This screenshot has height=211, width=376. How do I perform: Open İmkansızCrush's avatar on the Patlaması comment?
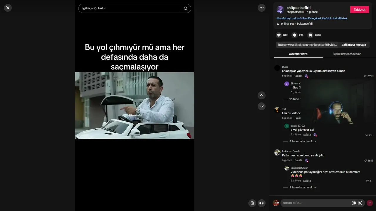point(277,152)
